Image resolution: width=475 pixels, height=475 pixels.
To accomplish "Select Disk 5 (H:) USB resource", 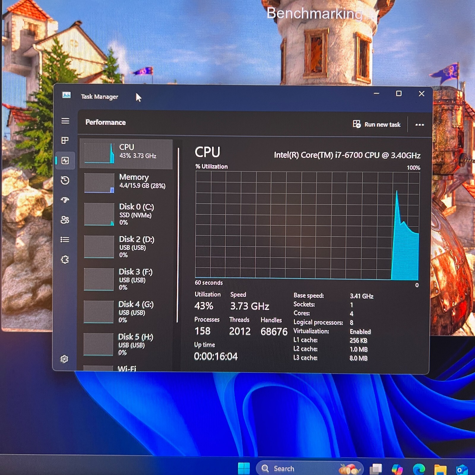I will [126, 344].
